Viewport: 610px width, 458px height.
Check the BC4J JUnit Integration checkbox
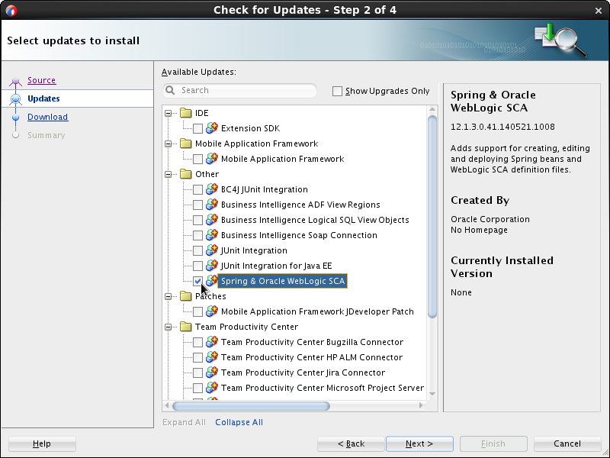pyautogui.click(x=197, y=189)
